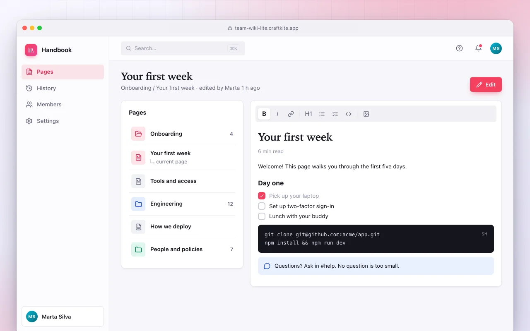The width and height of the screenshot is (530, 331).
Task: Check 'Set up two-factor sign-in' checkbox
Action: (262, 206)
